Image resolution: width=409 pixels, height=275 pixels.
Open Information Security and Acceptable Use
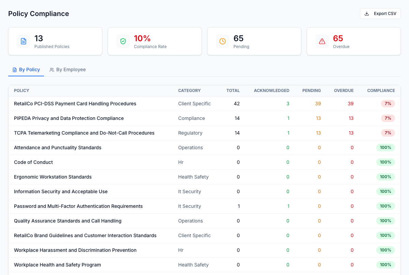click(61, 192)
